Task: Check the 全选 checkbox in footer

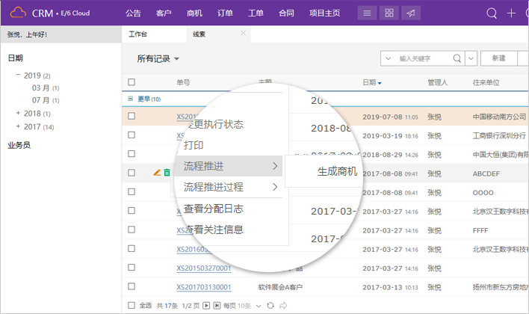Action: point(132,305)
